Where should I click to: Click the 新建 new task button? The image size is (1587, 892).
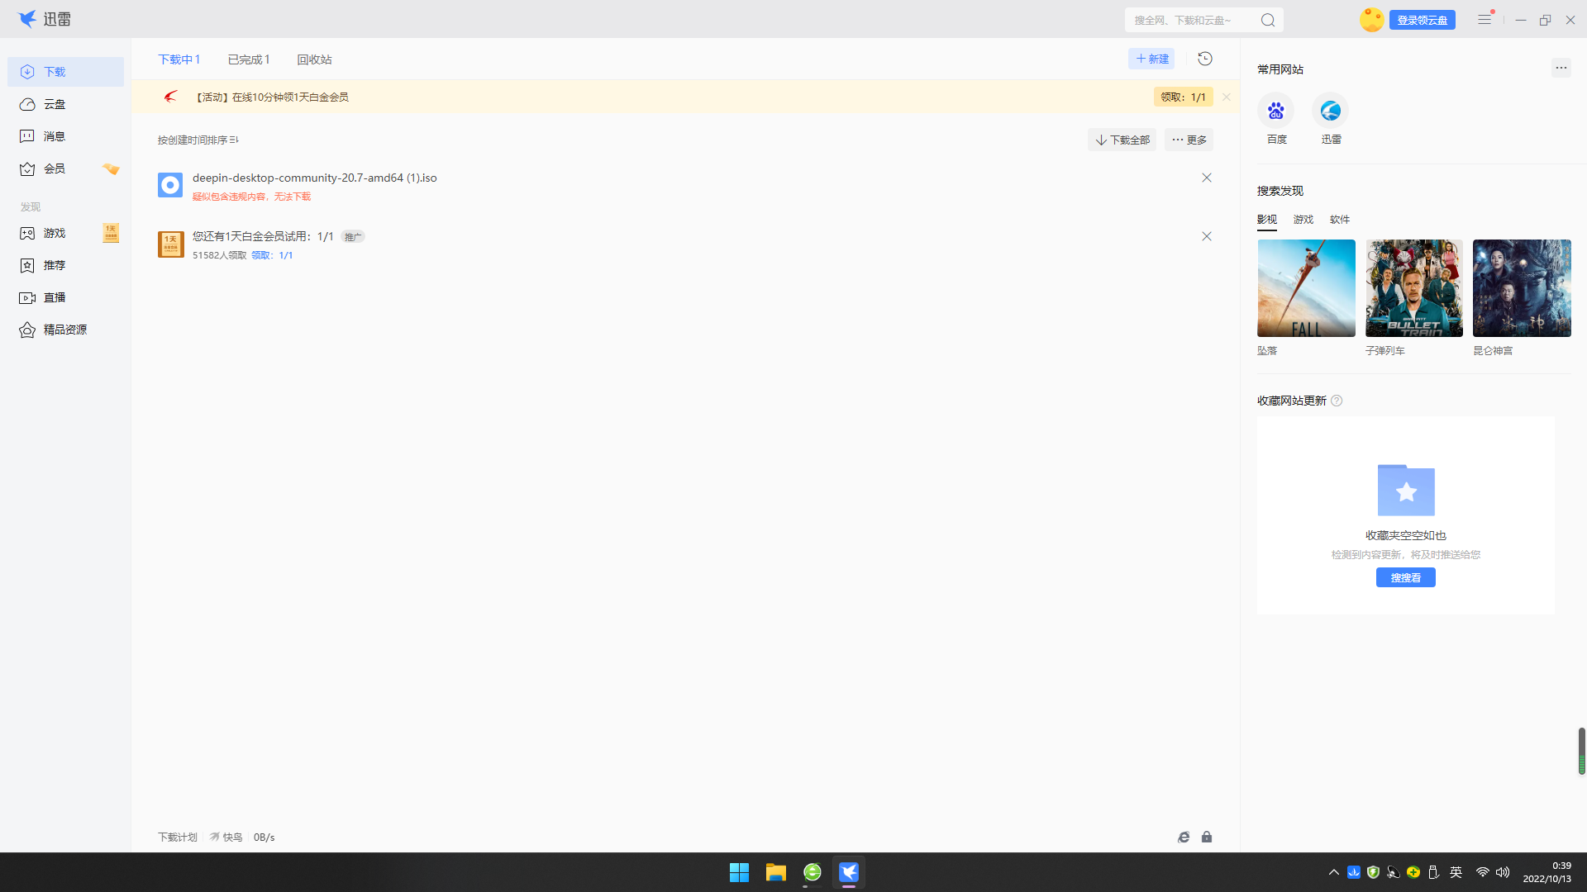coord(1151,59)
